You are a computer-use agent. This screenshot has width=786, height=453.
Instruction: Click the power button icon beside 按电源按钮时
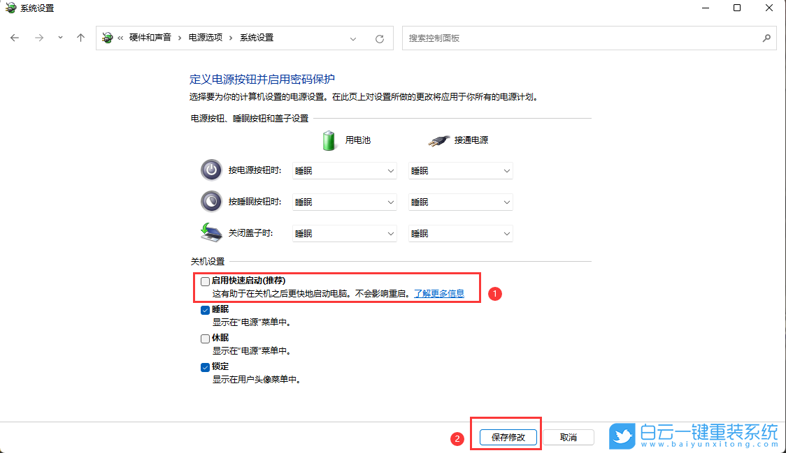pyautogui.click(x=211, y=170)
